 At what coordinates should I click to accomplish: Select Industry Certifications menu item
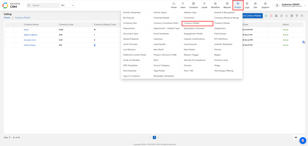tap(194, 39)
